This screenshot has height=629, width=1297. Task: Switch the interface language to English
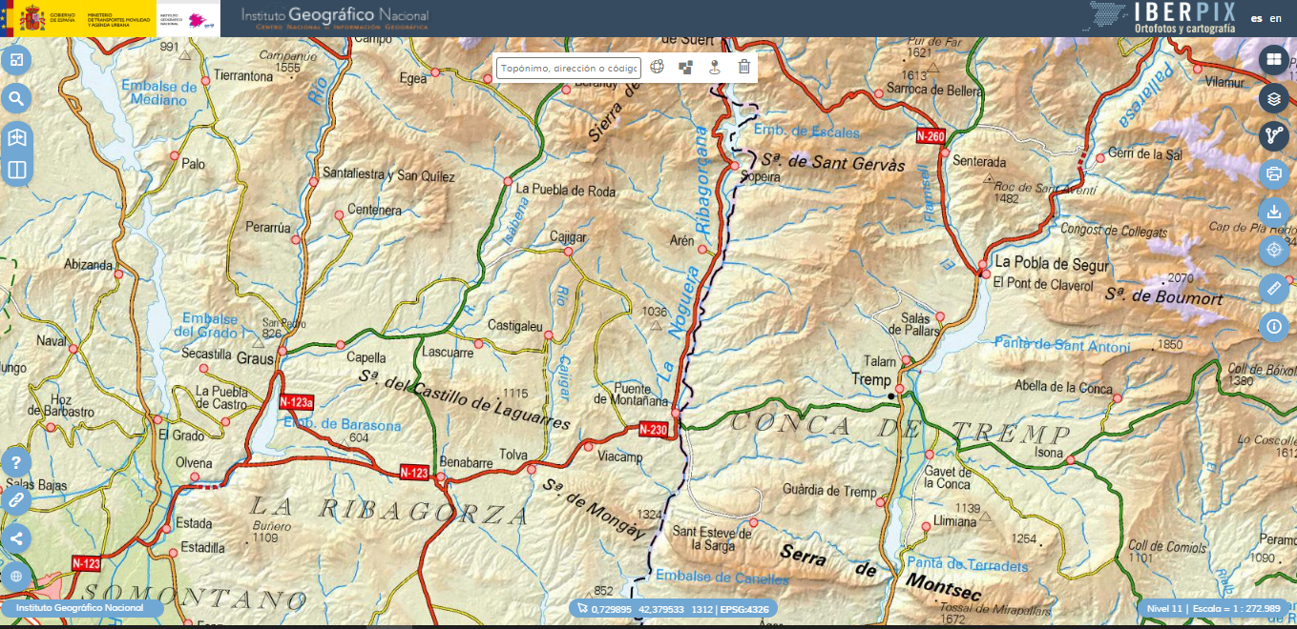(1276, 18)
